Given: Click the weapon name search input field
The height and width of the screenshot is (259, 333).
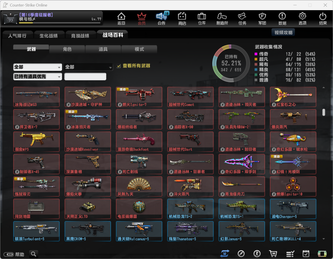Looking at the screenshot, I should pos(85,77).
